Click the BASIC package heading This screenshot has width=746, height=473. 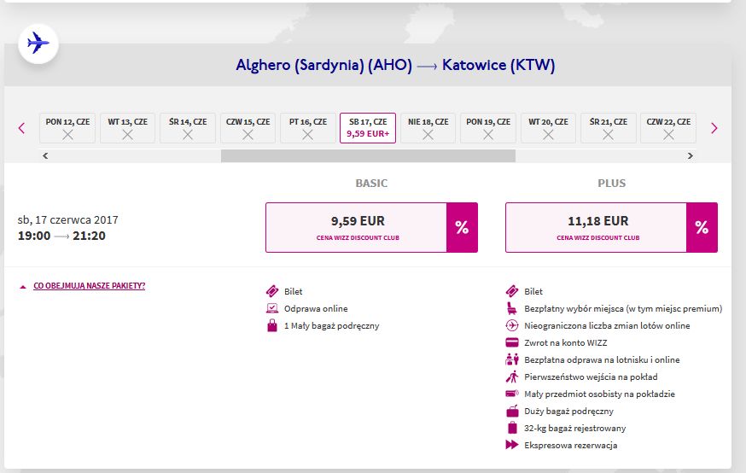coord(371,184)
